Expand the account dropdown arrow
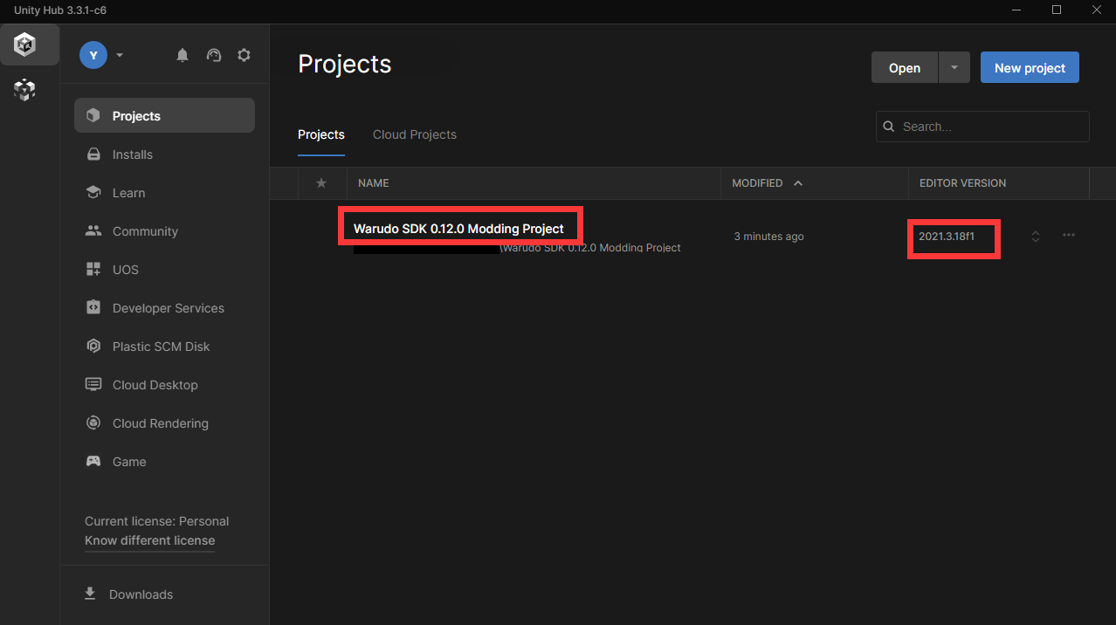The height and width of the screenshot is (625, 1116). pos(120,55)
